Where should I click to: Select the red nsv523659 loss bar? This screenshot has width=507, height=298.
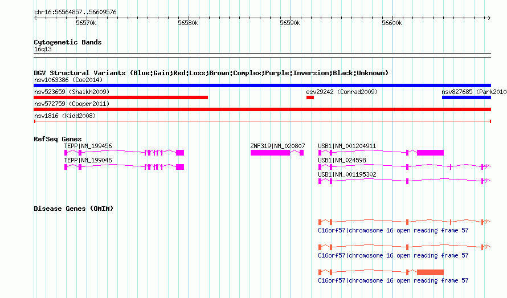(x=121, y=97)
